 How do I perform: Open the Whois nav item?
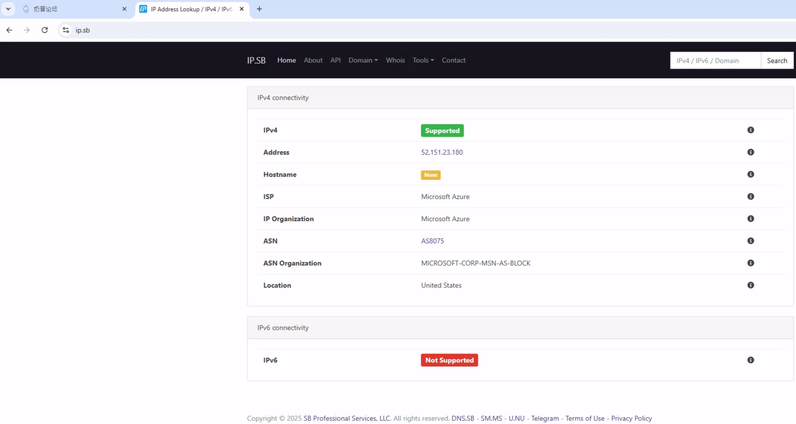point(395,60)
